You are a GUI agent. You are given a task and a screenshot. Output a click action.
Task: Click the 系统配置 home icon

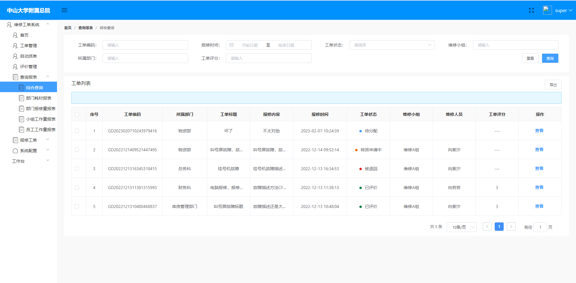15,151
